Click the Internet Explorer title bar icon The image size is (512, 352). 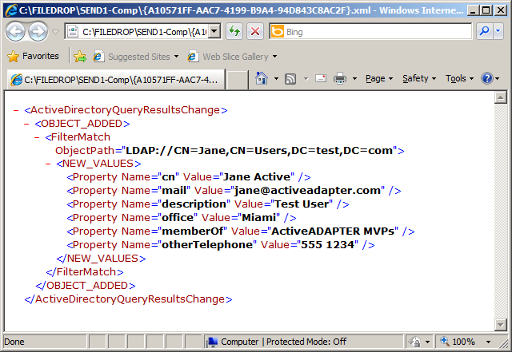click(x=10, y=10)
